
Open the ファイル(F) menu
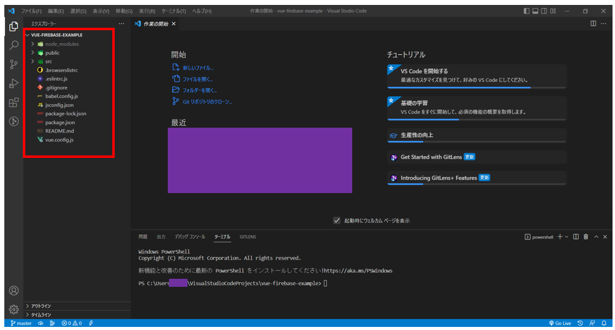(x=31, y=11)
